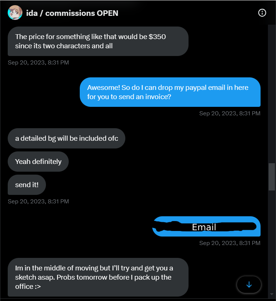Click the "$350" price message bubble
Viewport: 276px width, 301px height.
(98, 41)
